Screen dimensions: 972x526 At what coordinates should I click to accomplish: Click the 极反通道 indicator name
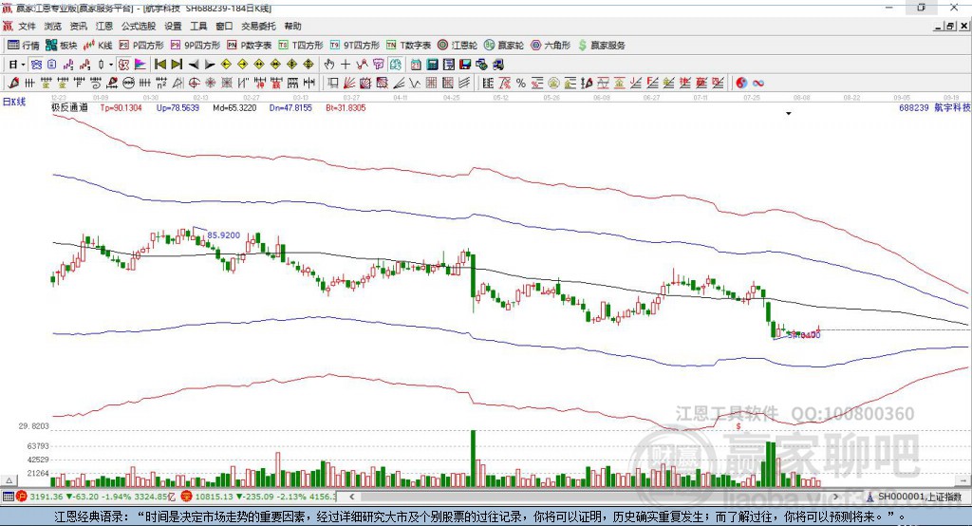coord(69,107)
